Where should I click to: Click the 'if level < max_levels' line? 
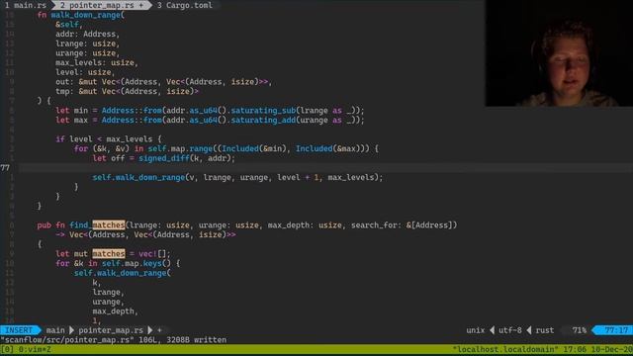tap(109, 139)
